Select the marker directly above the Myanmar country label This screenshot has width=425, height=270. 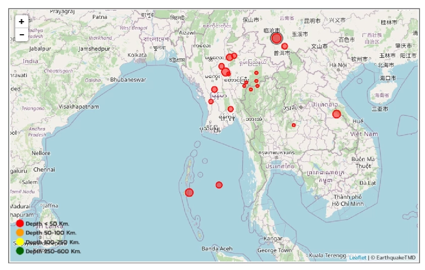(x=214, y=89)
